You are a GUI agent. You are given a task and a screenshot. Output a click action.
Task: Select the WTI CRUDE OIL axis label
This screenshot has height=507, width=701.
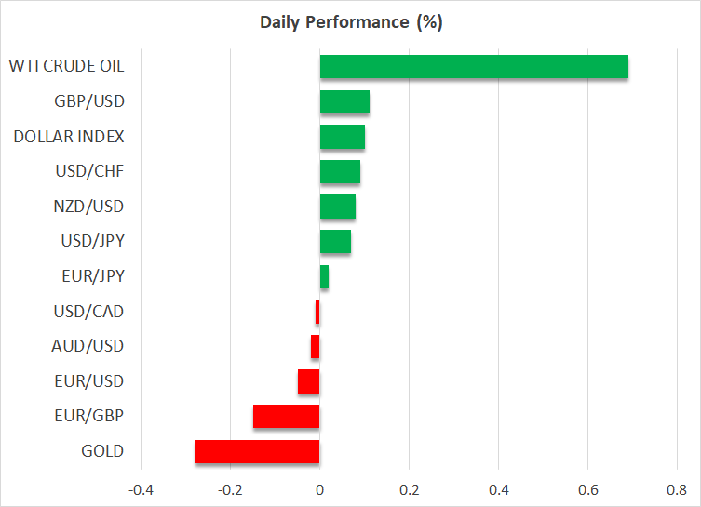[x=66, y=67]
